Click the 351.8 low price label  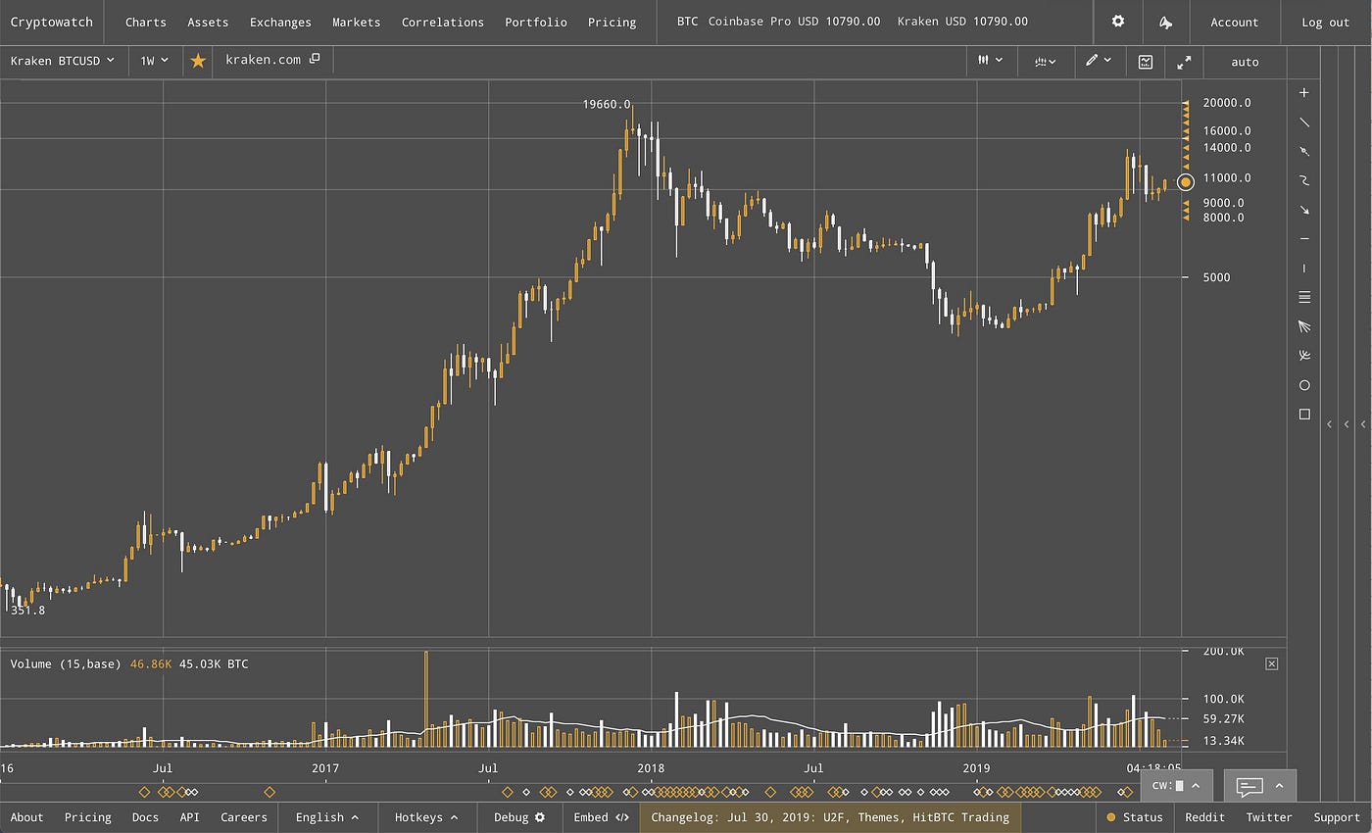[x=27, y=611]
